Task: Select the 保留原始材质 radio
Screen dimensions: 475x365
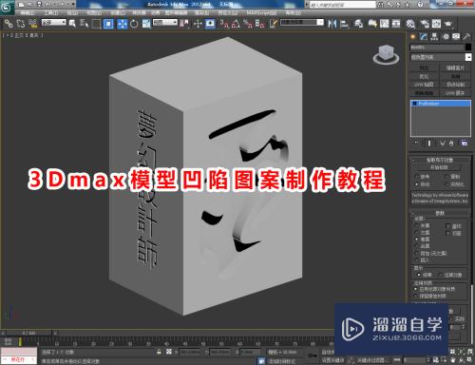Action: tap(430, 296)
